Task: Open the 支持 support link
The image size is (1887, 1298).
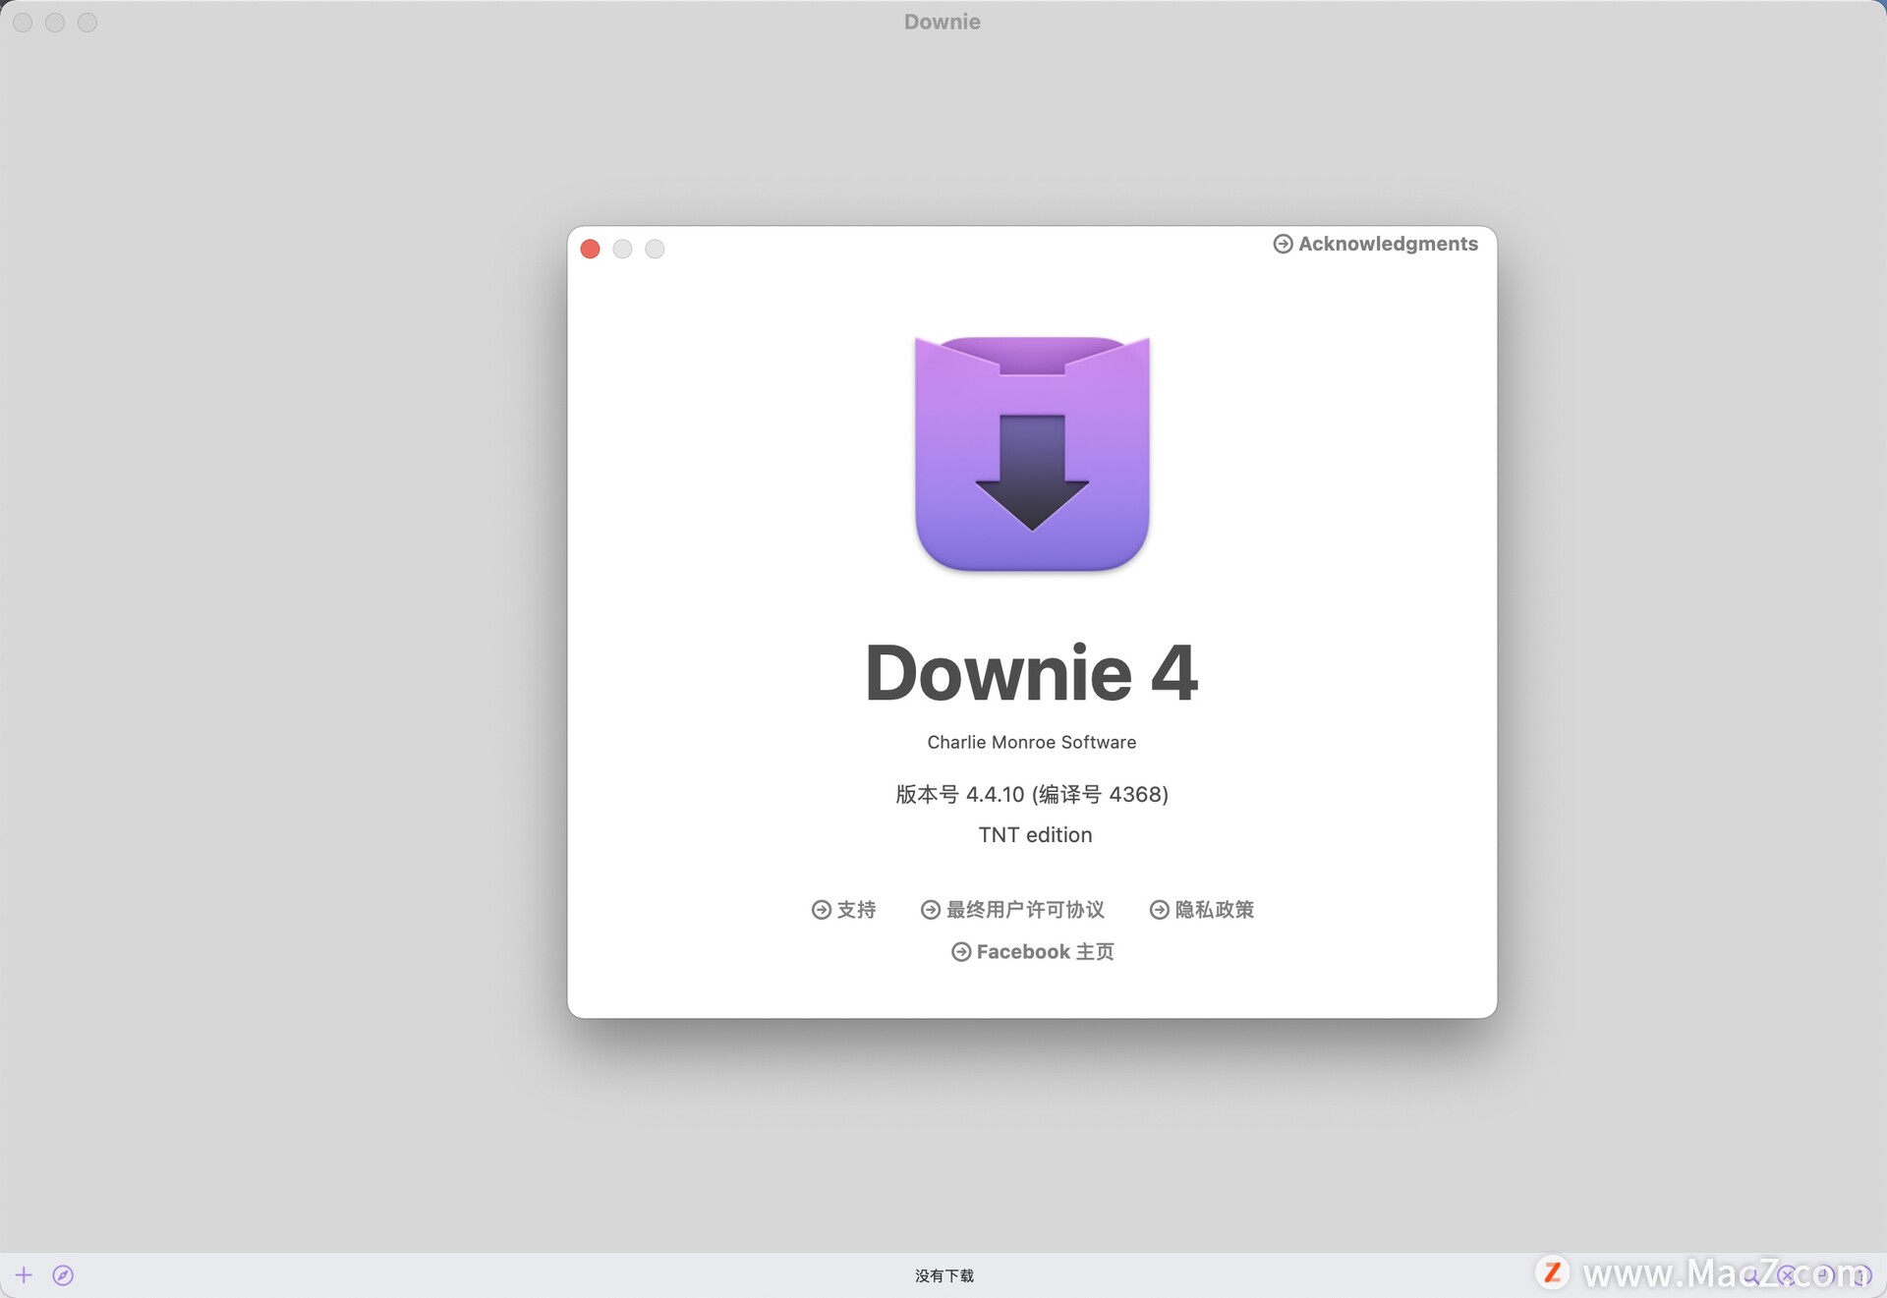Action: (x=843, y=910)
